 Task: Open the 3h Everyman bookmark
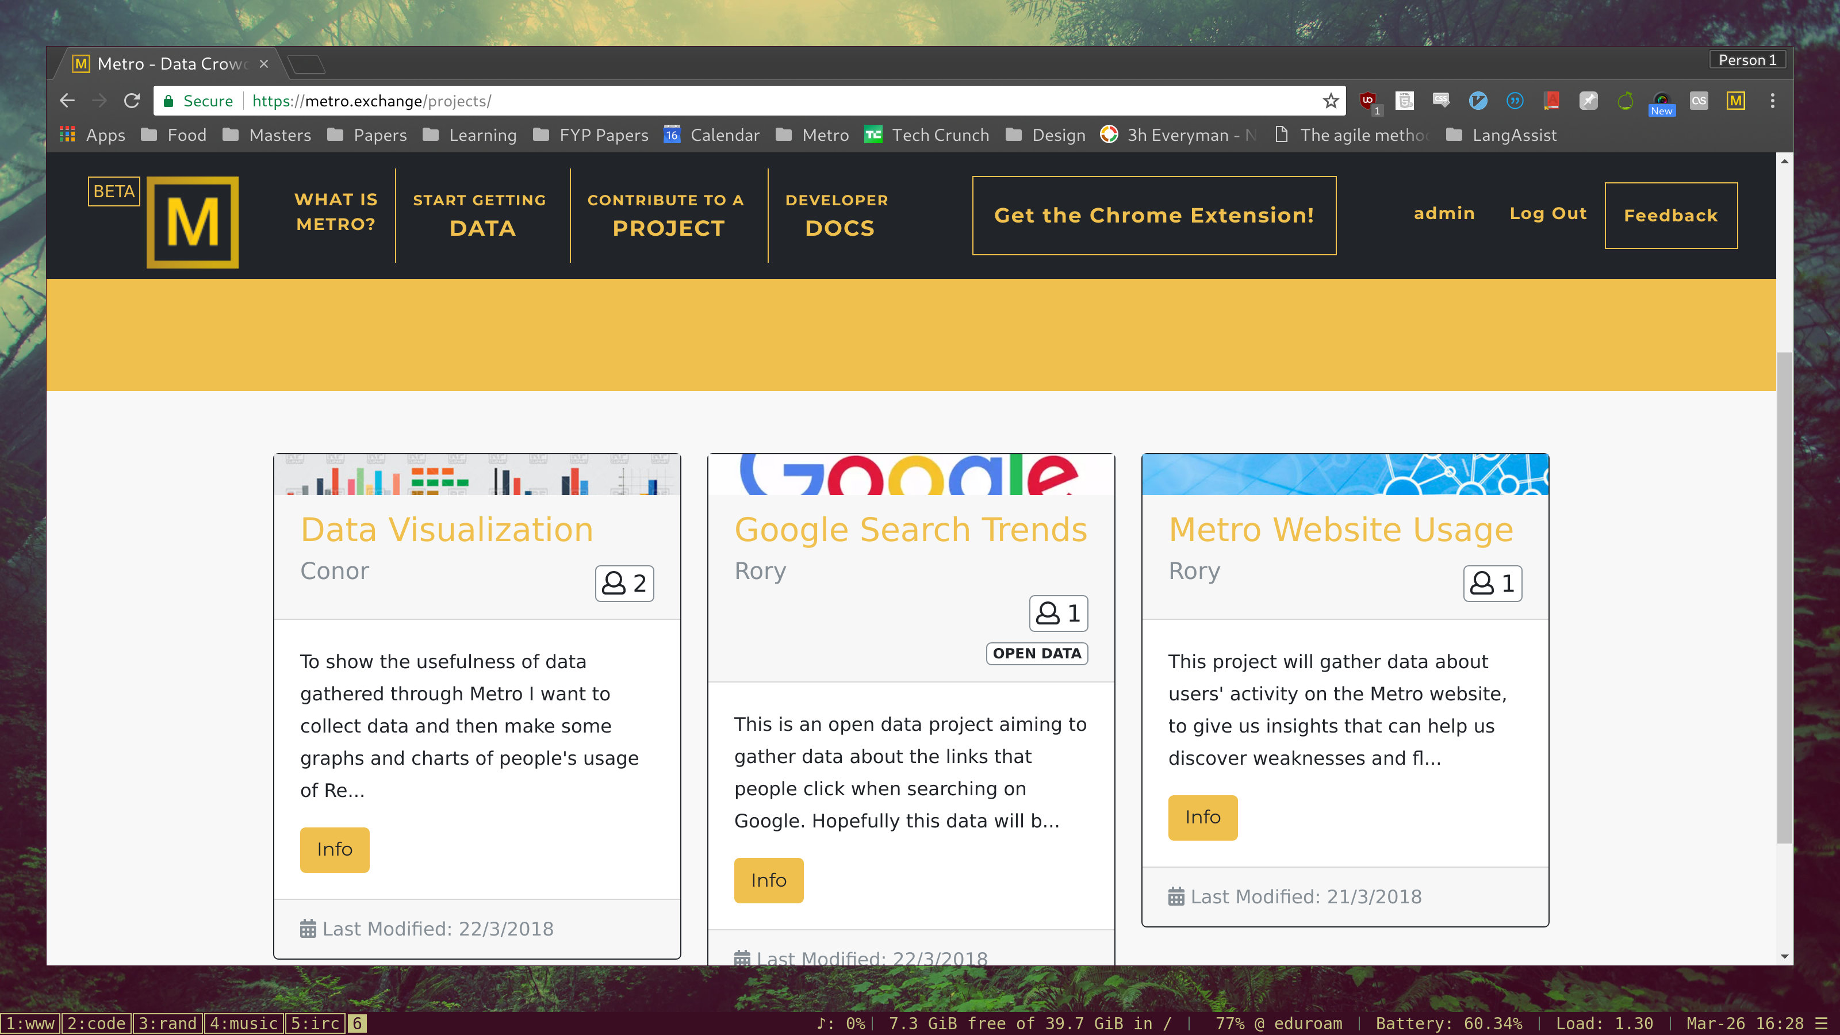[x=1179, y=135]
